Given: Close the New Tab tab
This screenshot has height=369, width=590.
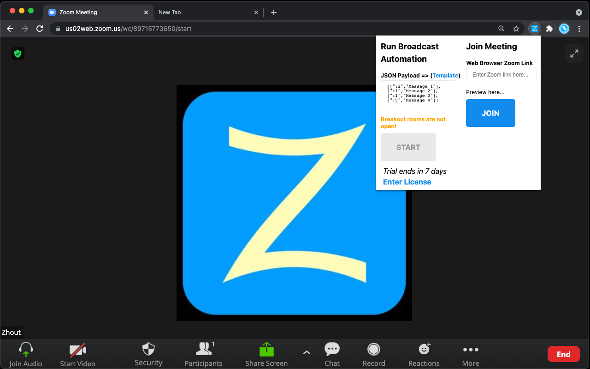Looking at the screenshot, I should 256,12.
